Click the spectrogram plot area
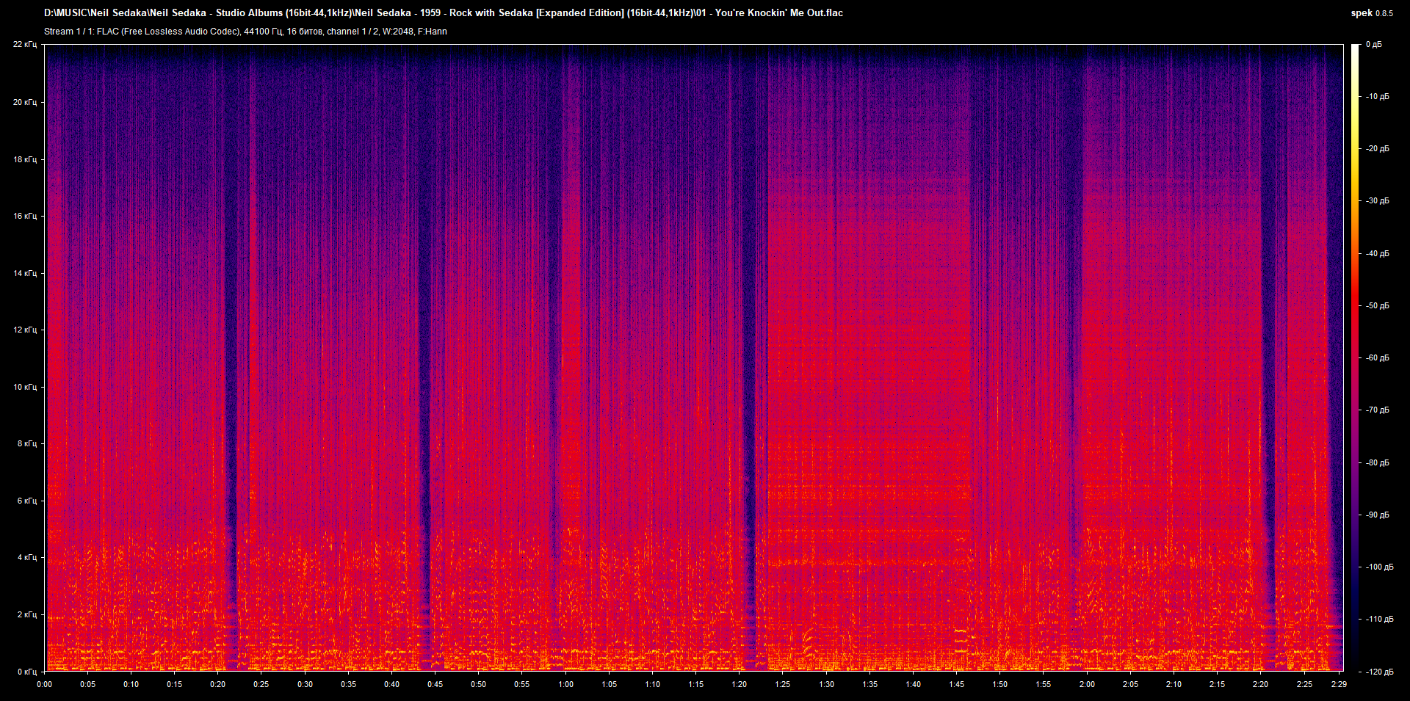This screenshot has height=701, width=1410. 694,358
